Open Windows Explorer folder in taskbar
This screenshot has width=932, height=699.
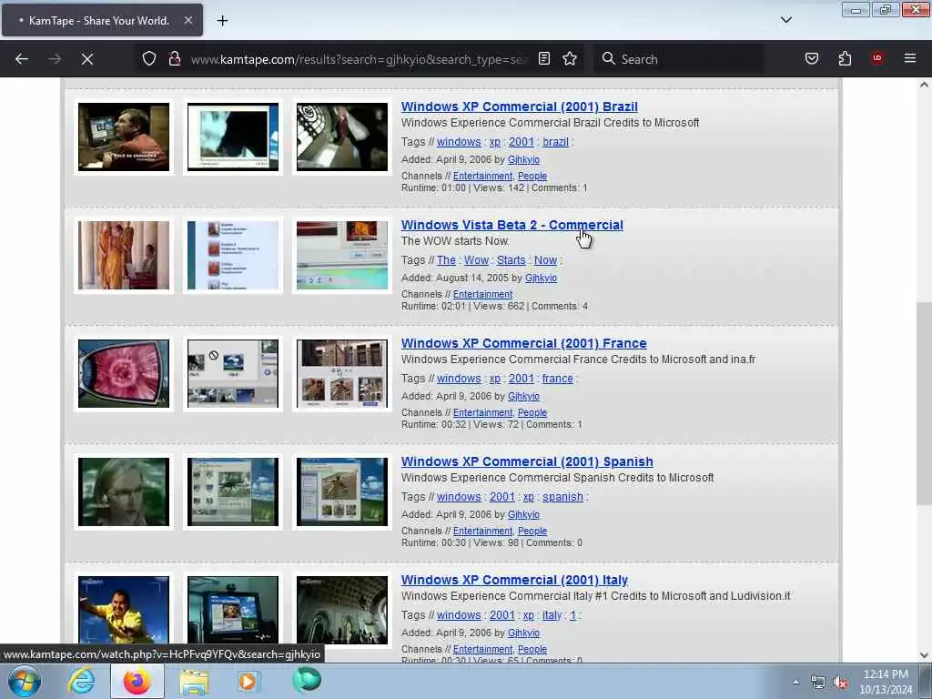coord(194,683)
